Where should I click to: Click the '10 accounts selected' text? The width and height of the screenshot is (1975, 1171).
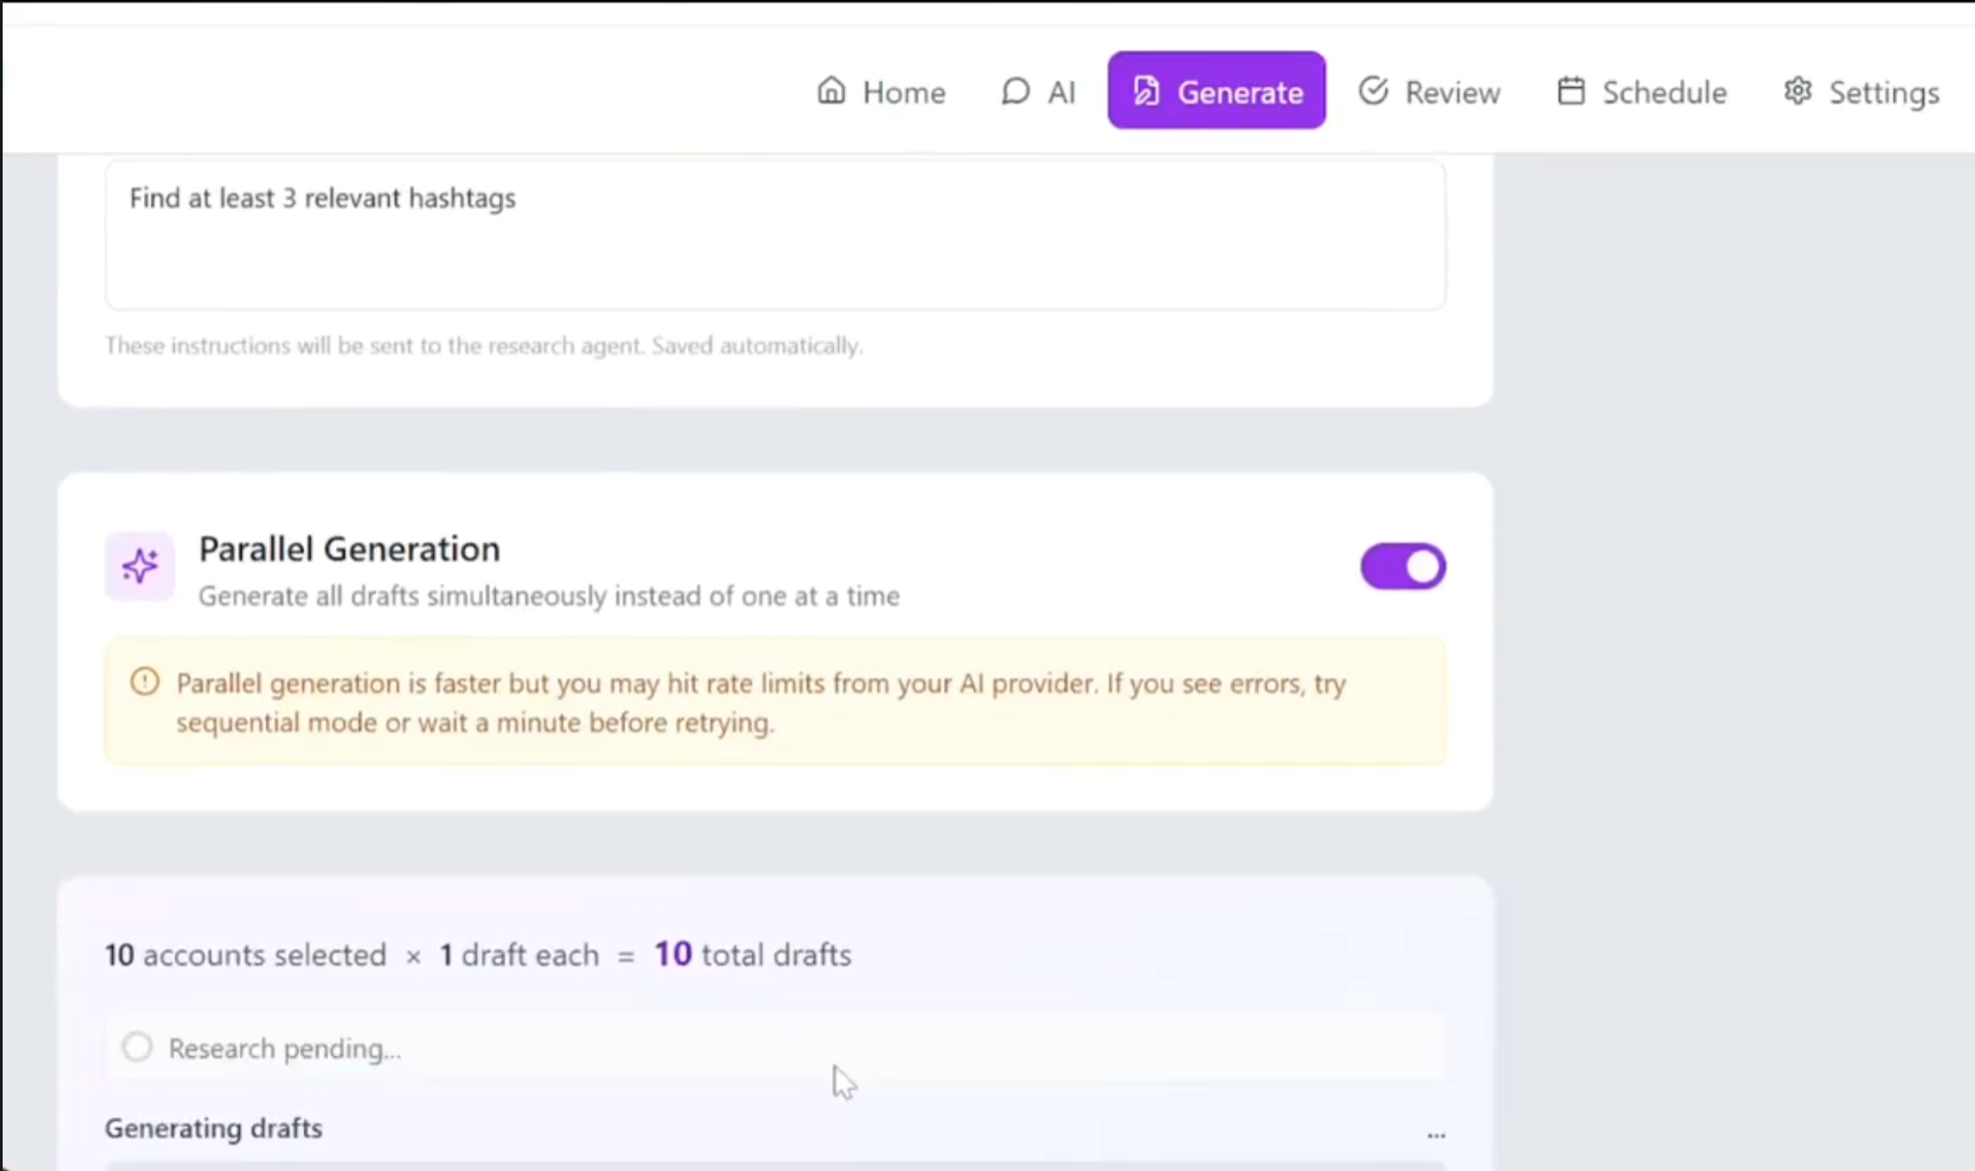(245, 955)
